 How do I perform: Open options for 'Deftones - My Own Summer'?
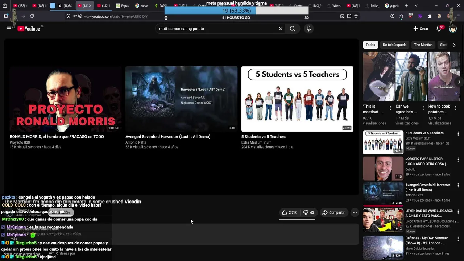[458, 239]
